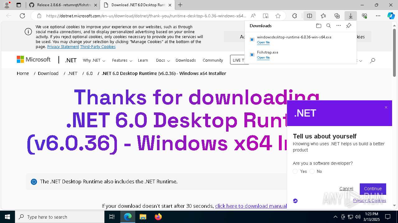Image resolution: width=398 pixels, height=223 pixels.
Task: Click Home in the breadcrumb
Action: click(23, 73)
